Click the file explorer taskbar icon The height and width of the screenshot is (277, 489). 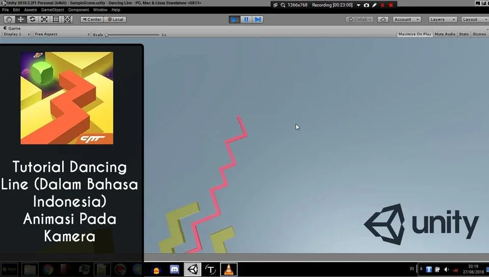pos(30,269)
